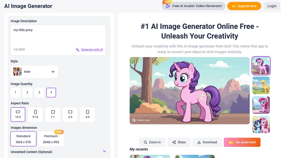Click the Download button
Image resolution: width=281 pixels, height=158 pixels.
(x=207, y=142)
